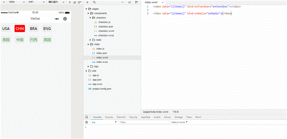
Task: Select the 中国 radio option
Action: [20, 40]
